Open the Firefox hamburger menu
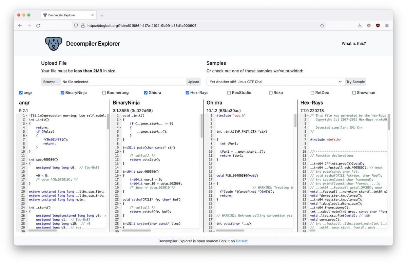 pos(387,26)
